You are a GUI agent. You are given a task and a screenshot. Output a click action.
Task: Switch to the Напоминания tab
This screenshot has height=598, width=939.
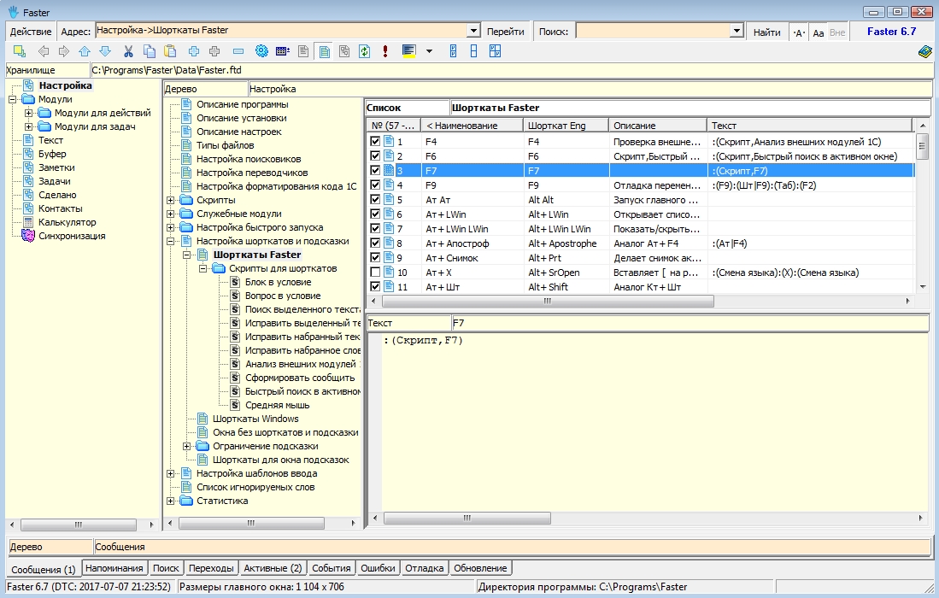114,568
